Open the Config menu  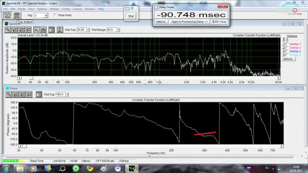click(x=66, y=9)
